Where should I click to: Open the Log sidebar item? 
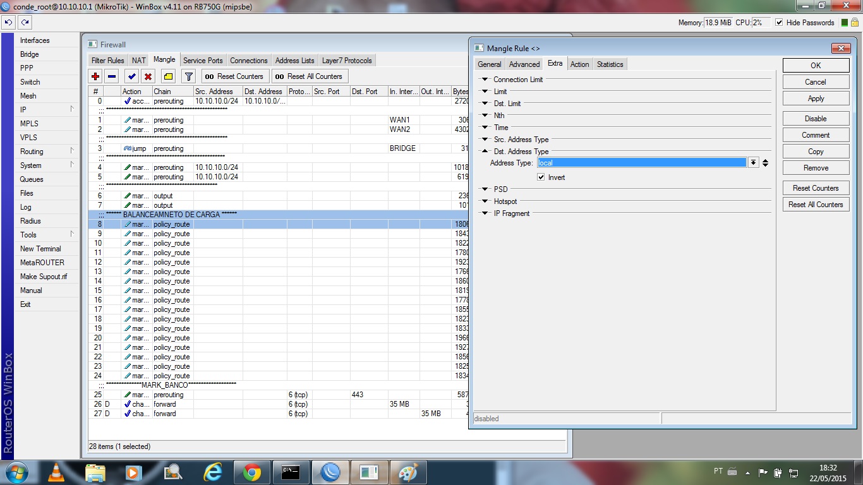[45, 207]
